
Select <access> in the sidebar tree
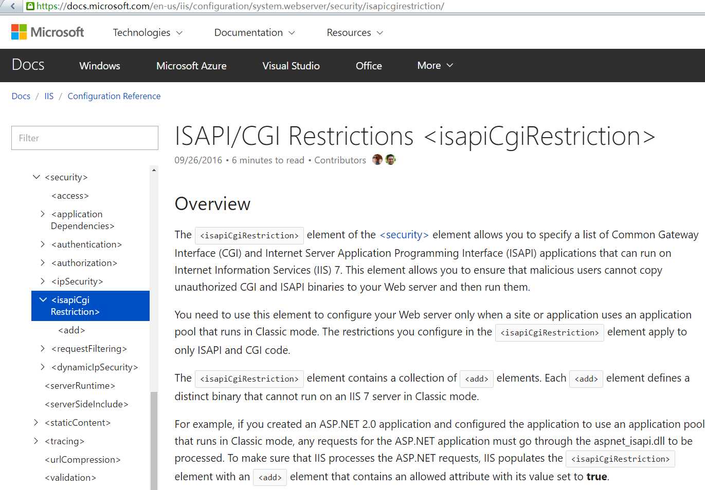pyautogui.click(x=70, y=196)
